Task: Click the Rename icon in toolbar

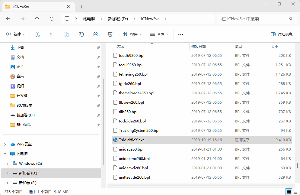Action: click(x=81, y=34)
